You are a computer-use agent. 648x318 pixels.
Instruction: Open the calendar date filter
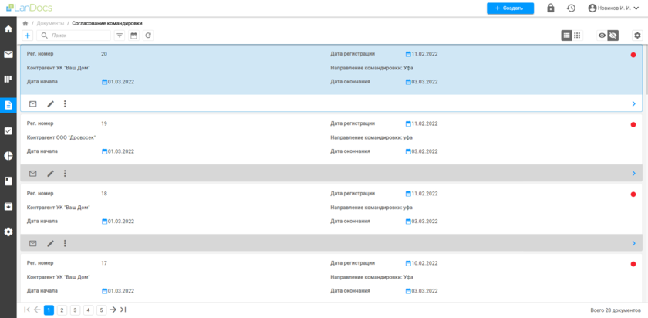(x=133, y=36)
